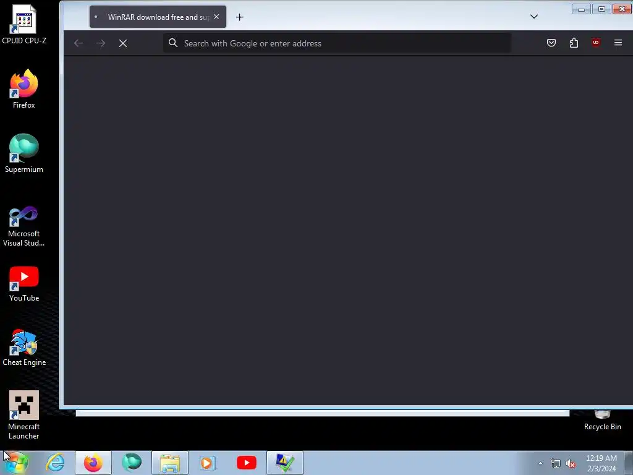Select the Supermium desktop shortcut
This screenshot has height=475, width=633.
(x=24, y=153)
